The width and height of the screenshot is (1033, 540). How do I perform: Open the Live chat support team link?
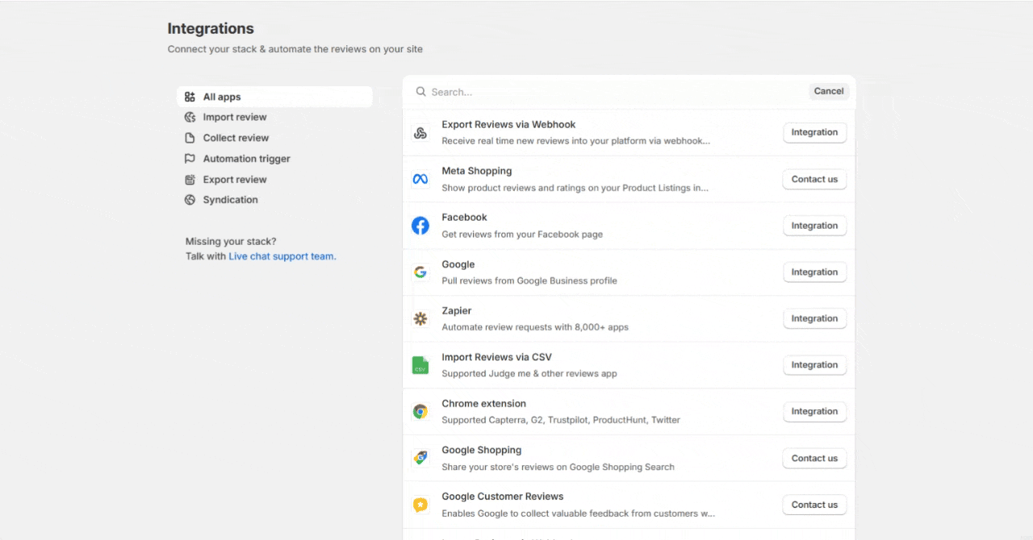click(x=281, y=256)
